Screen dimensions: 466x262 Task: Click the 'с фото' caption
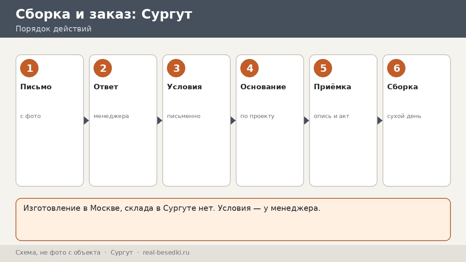(30, 116)
